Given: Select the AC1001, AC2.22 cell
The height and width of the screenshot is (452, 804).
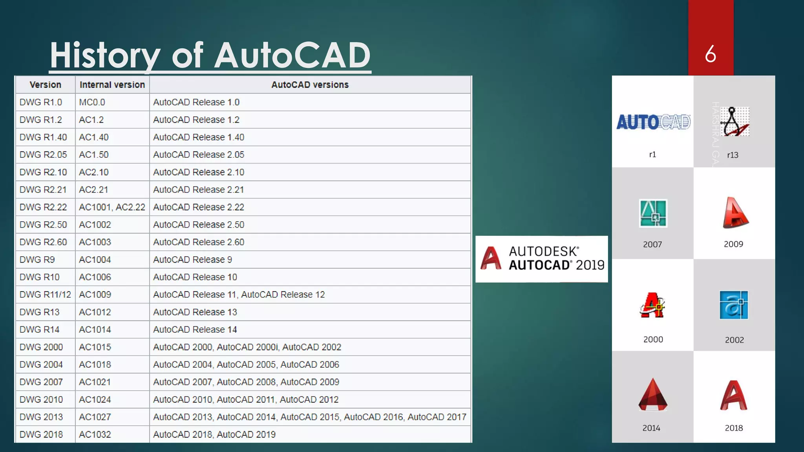Looking at the screenshot, I should coord(112,207).
